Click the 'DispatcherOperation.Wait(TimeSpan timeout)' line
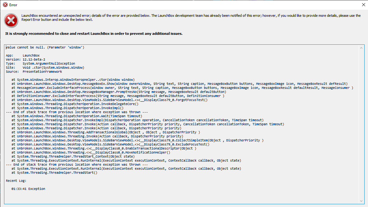 click(x=77, y=116)
